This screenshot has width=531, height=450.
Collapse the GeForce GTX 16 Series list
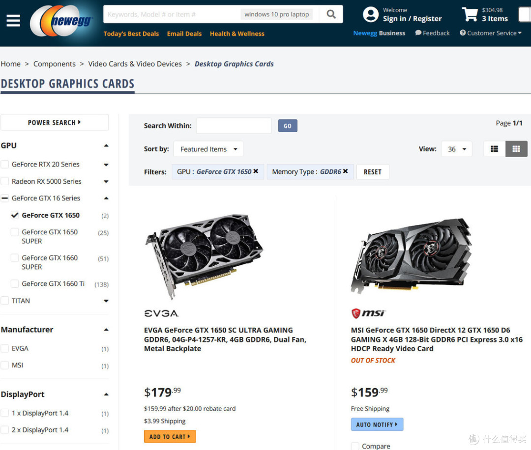(106, 198)
